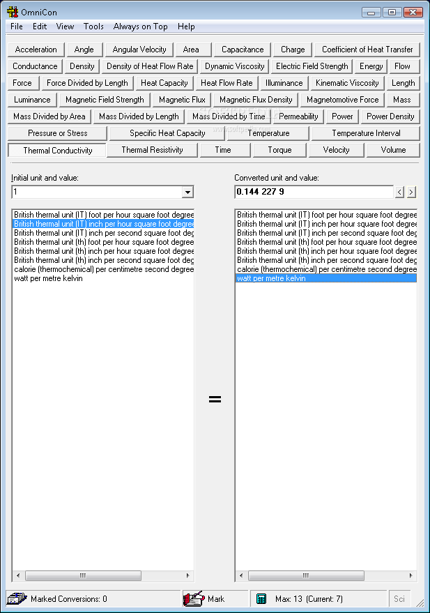Screen dimensions: 430x613
Task: Choose the Length category
Action: click(x=403, y=83)
